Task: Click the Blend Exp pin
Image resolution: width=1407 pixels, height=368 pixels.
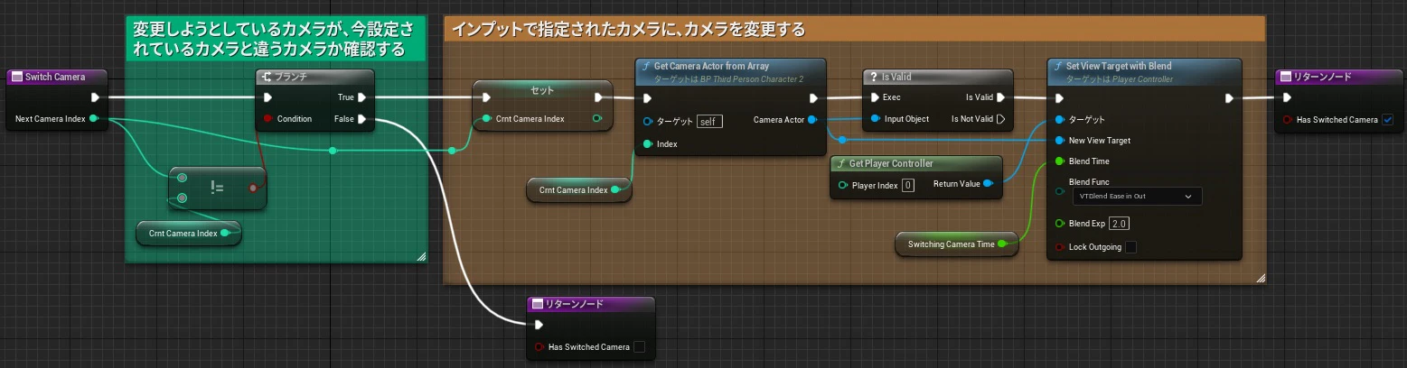Action: [x=1060, y=223]
